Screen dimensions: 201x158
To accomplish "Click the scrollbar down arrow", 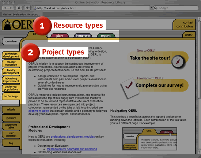I will pos(199,152).
